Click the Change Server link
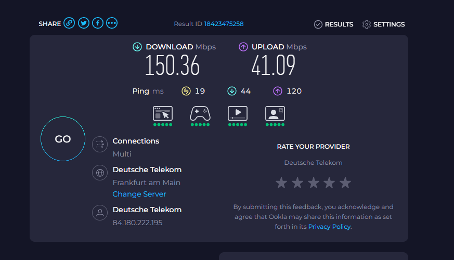454x260 pixels. 139,194
